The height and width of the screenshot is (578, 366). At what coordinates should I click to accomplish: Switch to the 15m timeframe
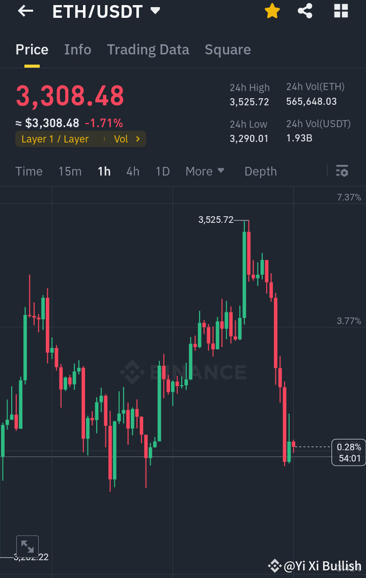70,171
